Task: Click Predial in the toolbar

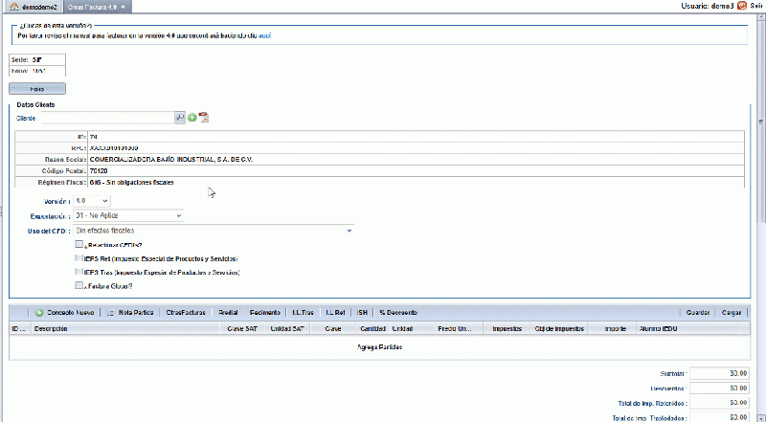Action: (228, 313)
